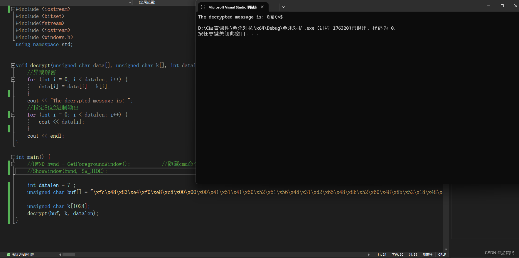Click the line 'decrypt(buf, k, datalen);'
Viewport: 519px width, 258px height.
[63, 213]
